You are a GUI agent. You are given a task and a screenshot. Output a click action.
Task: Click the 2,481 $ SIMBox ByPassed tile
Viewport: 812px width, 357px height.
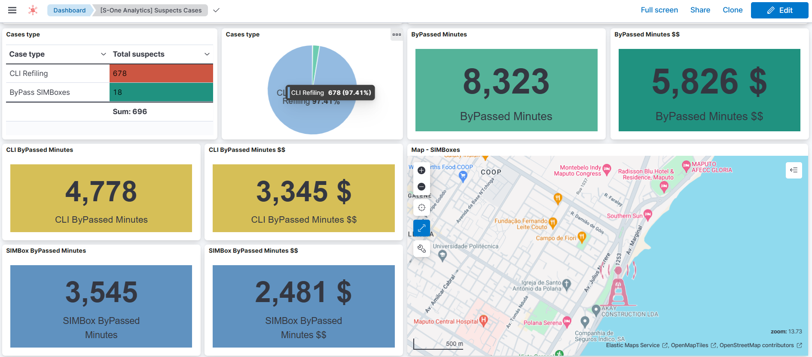304,306
